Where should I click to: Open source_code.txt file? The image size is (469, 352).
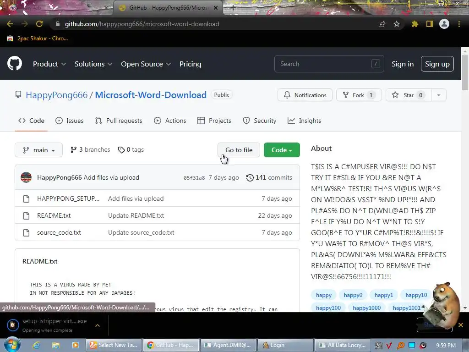click(x=59, y=232)
